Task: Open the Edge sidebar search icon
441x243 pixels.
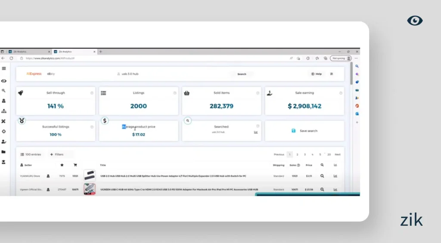Action: (357, 66)
